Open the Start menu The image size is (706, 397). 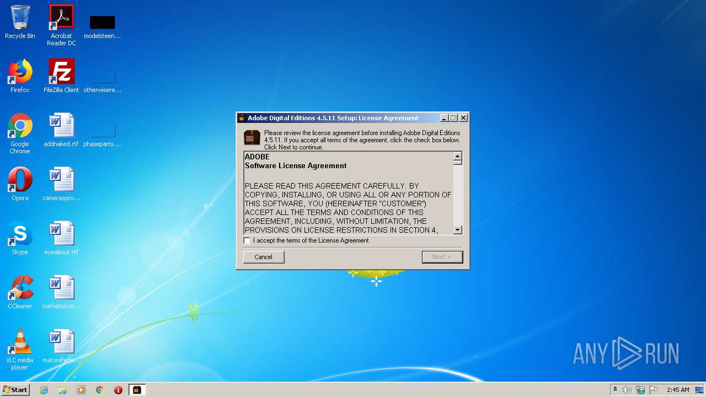pos(15,390)
